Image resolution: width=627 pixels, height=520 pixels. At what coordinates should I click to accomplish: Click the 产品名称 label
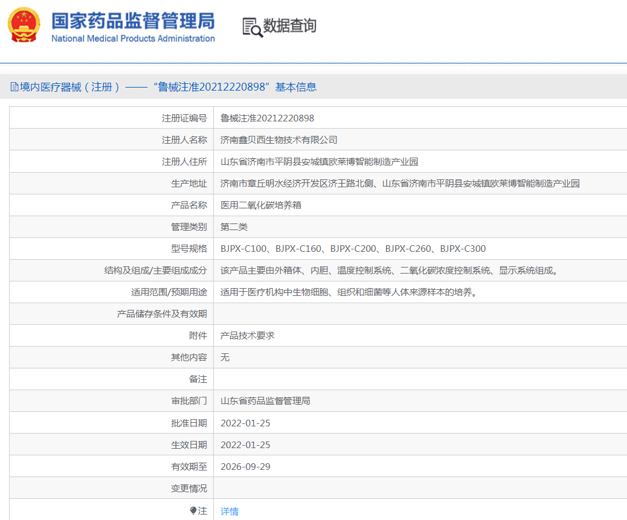tap(188, 205)
